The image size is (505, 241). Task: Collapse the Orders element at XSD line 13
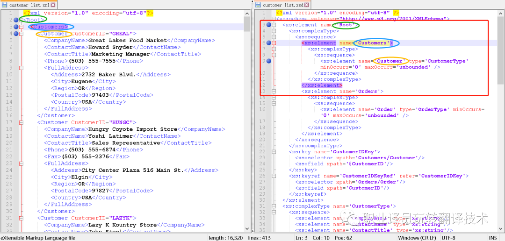tap(274, 92)
